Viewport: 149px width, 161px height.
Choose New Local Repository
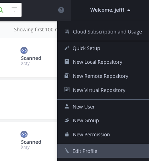(103, 62)
